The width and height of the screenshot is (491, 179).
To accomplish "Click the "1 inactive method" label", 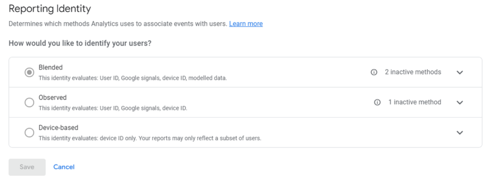I will (415, 102).
